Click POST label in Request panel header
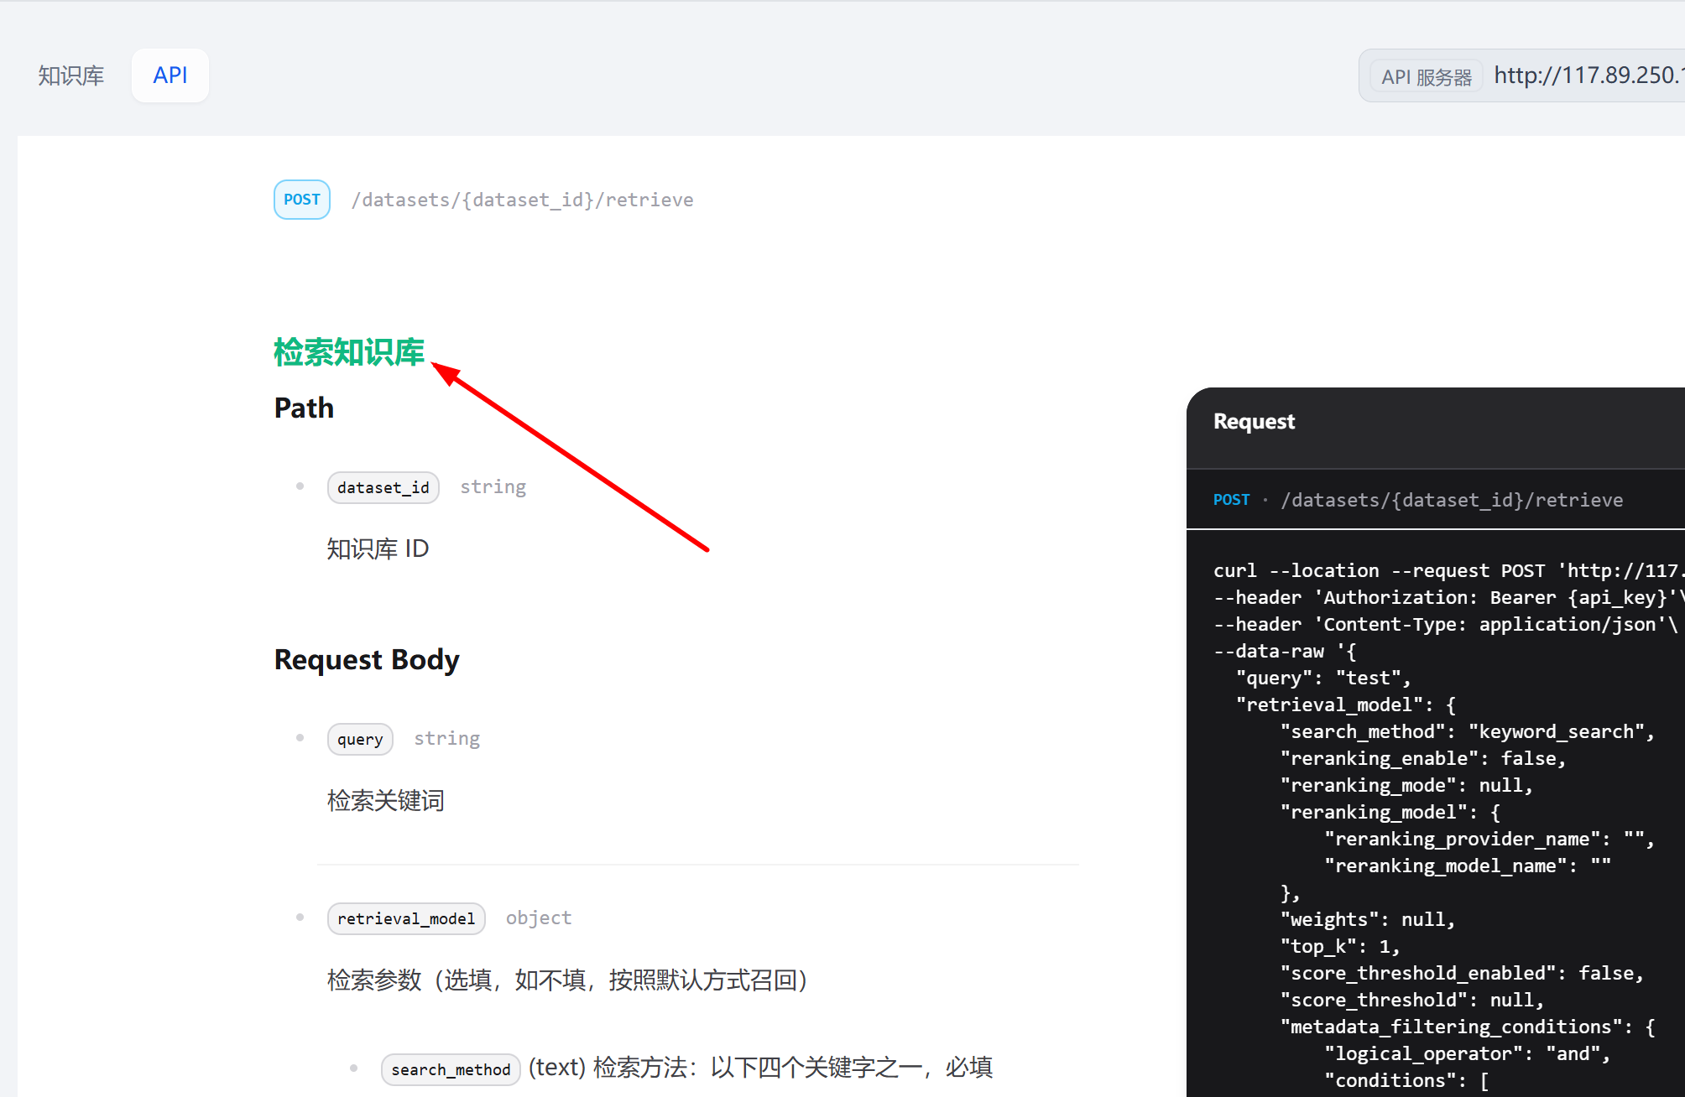1685x1097 pixels. (1231, 500)
